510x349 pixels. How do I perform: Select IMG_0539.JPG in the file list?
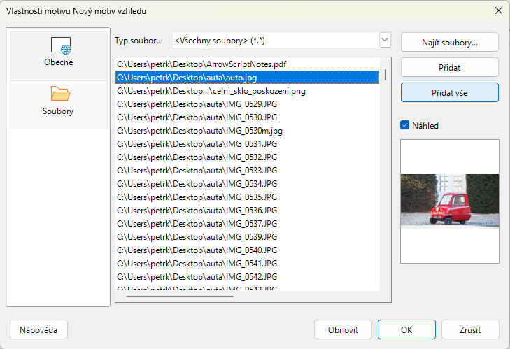click(x=248, y=237)
